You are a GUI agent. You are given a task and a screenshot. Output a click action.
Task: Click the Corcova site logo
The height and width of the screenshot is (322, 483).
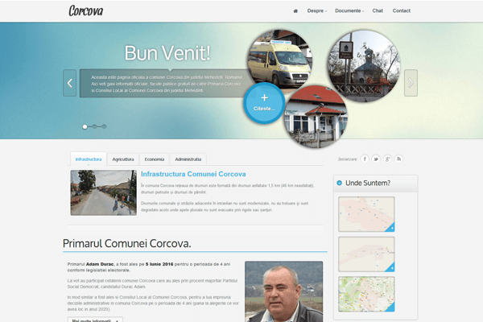tap(86, 11)
